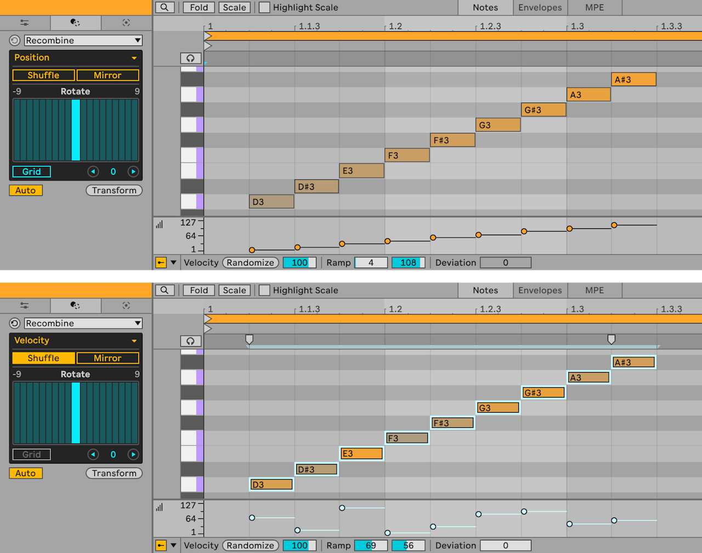Click the velocity bars icon beside the envelope lane
This screenshot has width=702, height=553.
pyautogui.click(x=160, y=224)
